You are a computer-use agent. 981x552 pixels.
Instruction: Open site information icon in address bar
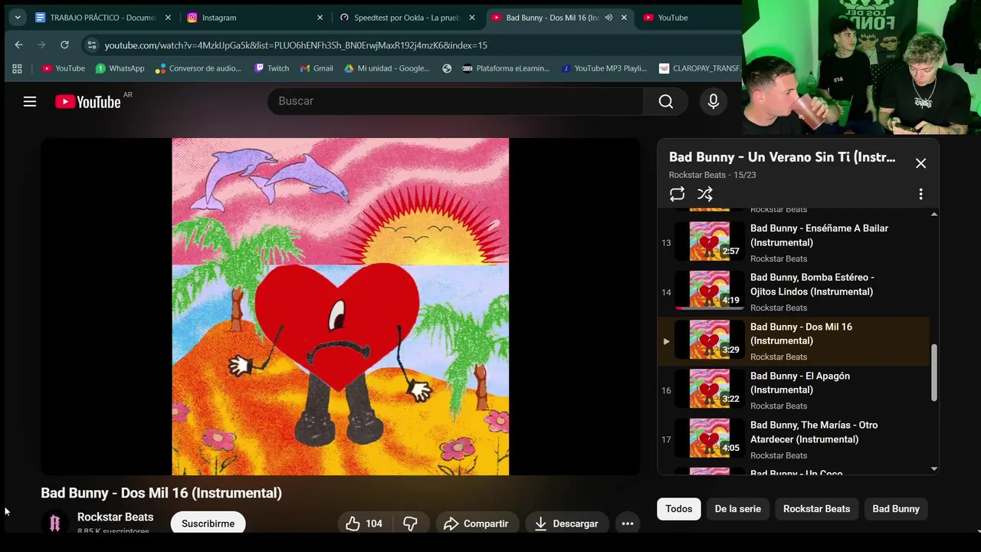92,45
